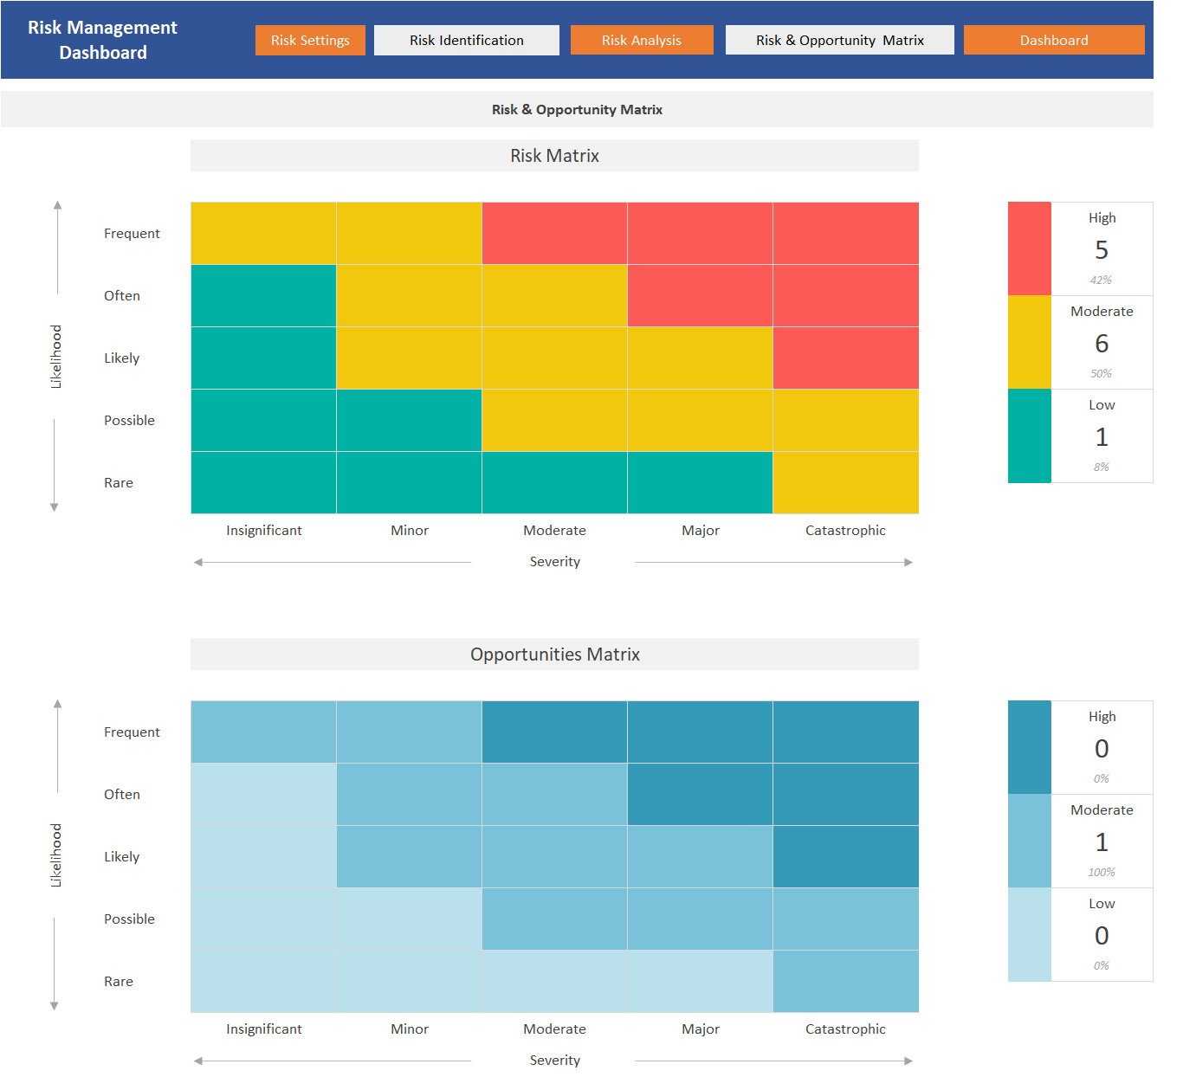Screen dimensions: 1183x1077
Task: Click the Risk Management Dashboard title
Action: (102, 40)
